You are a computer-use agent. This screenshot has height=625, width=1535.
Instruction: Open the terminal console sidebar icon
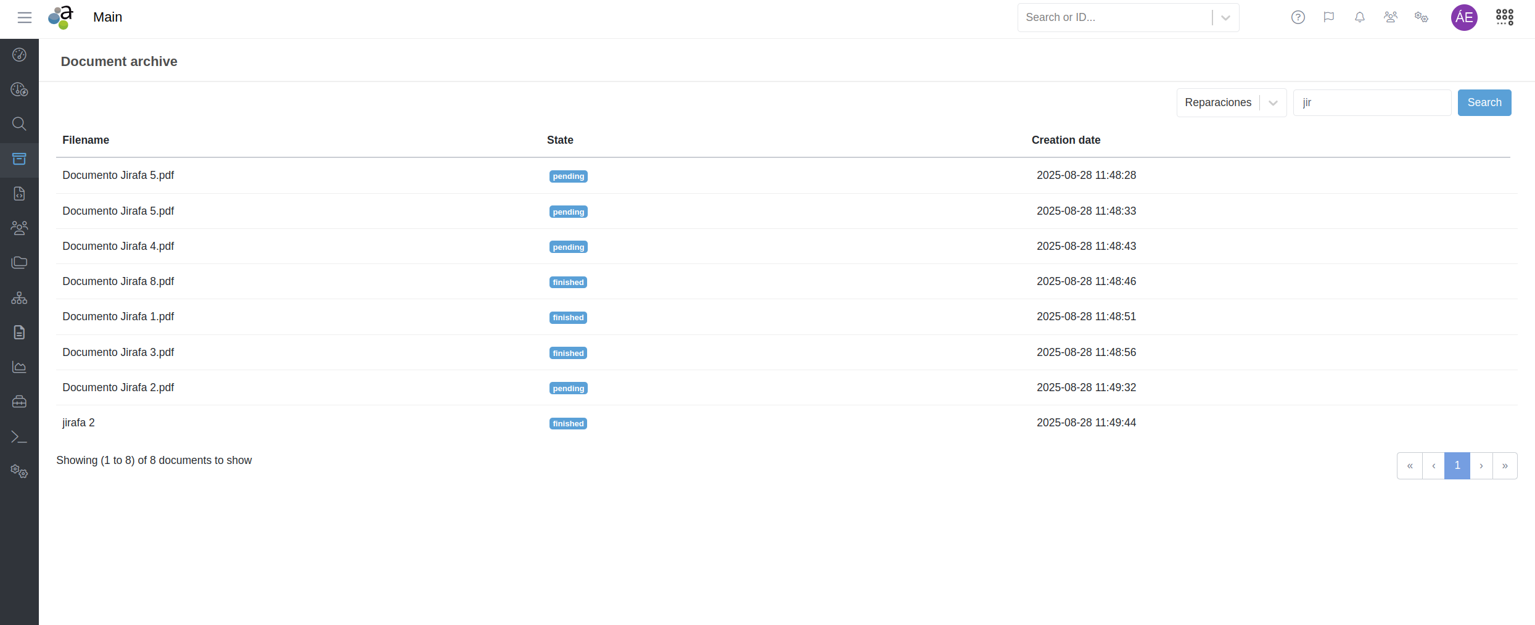[x=19, y=437]
